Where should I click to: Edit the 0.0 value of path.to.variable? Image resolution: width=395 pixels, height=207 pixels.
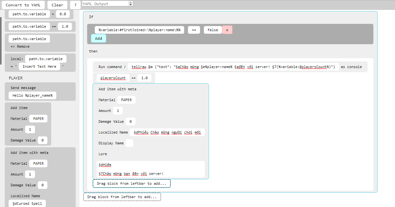[63, 14]
